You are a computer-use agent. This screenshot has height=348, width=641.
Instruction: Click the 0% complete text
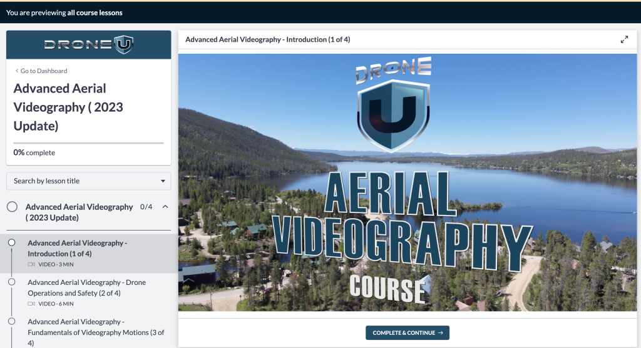click(x=34, y=152)
